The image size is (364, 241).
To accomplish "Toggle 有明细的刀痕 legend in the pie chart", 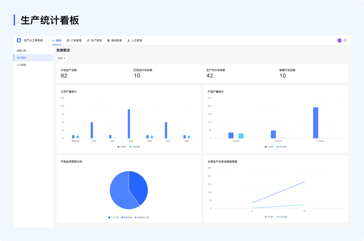I will (142, 217).
